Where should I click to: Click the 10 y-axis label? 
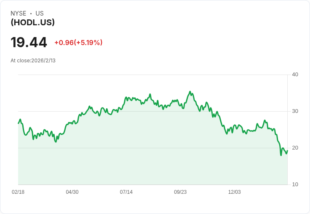tap(295, 185)
